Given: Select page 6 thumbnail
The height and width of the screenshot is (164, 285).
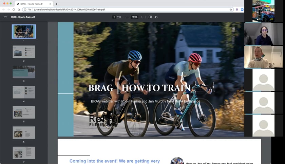Looking at the screenshot, I should 24,132.
